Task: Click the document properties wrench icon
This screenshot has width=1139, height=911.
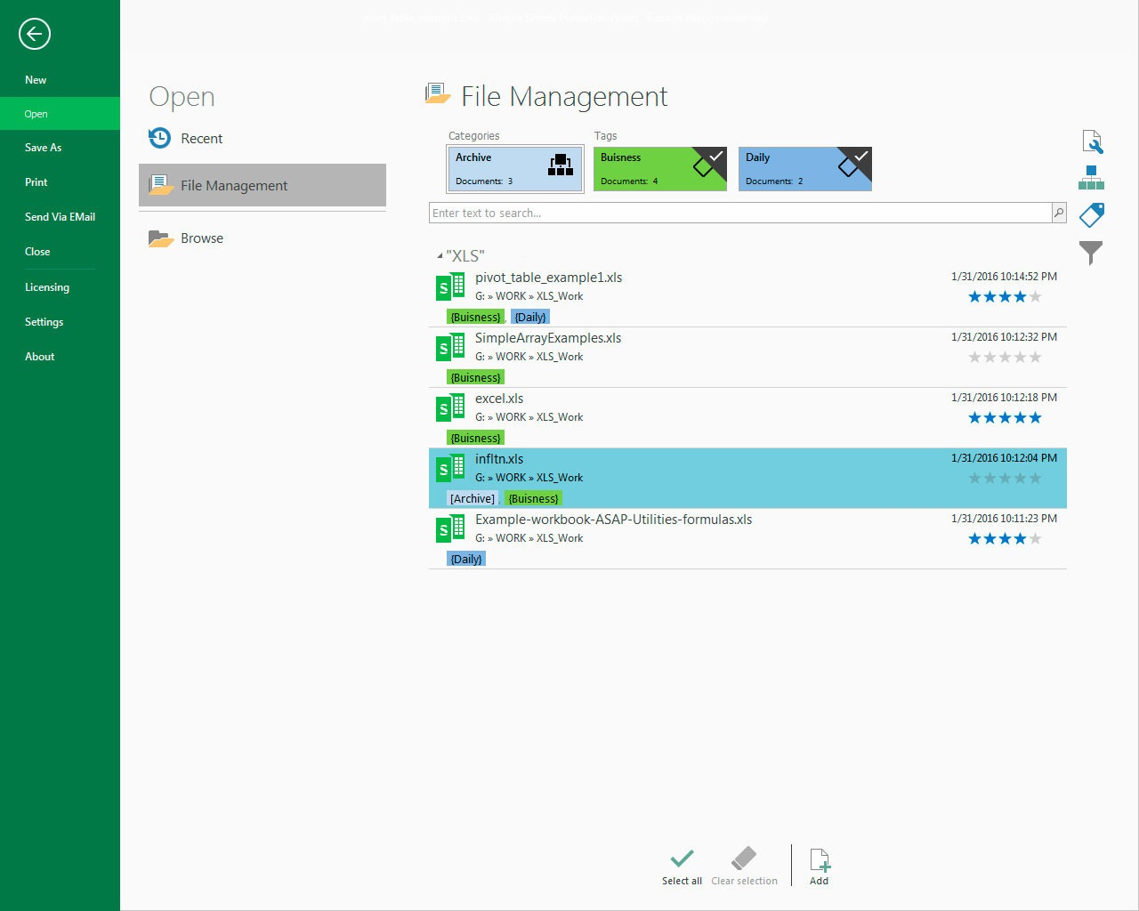Action: pyautogui.click(x=1092, y=142)
